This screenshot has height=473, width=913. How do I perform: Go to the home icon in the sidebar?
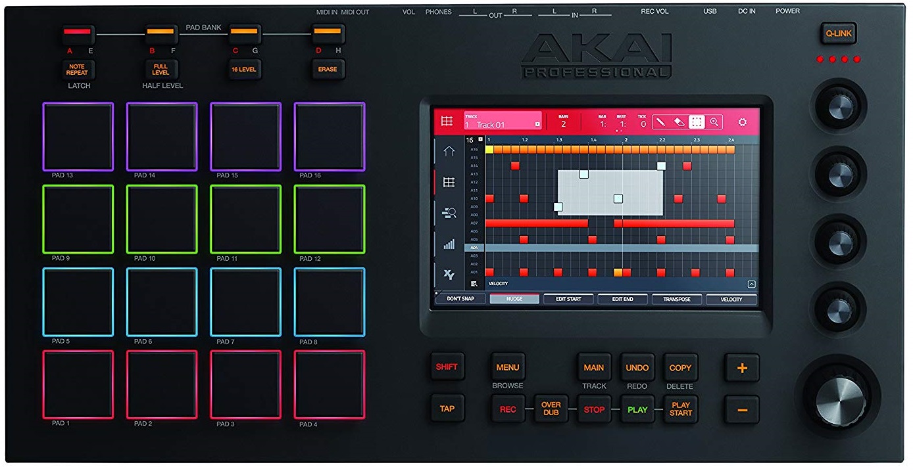pyautogui.click(x=449, y=151)
